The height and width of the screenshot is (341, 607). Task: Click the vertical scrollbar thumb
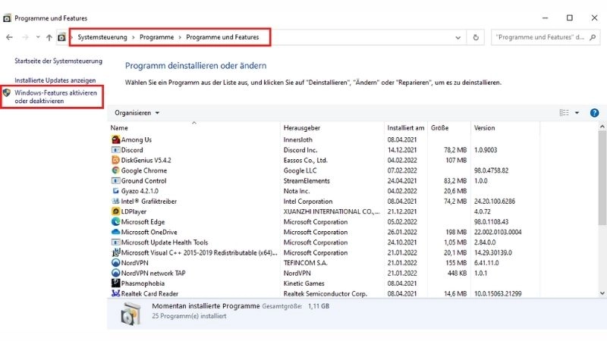[602, 177]
